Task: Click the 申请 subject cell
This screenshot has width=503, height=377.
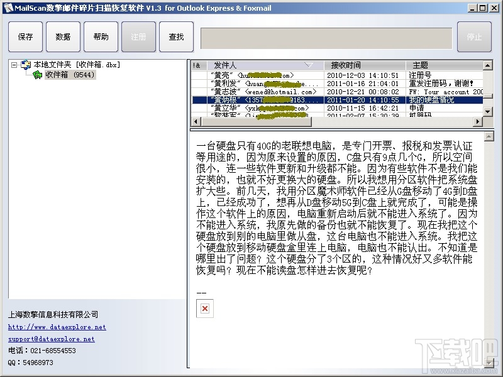Action: point(416,108)
